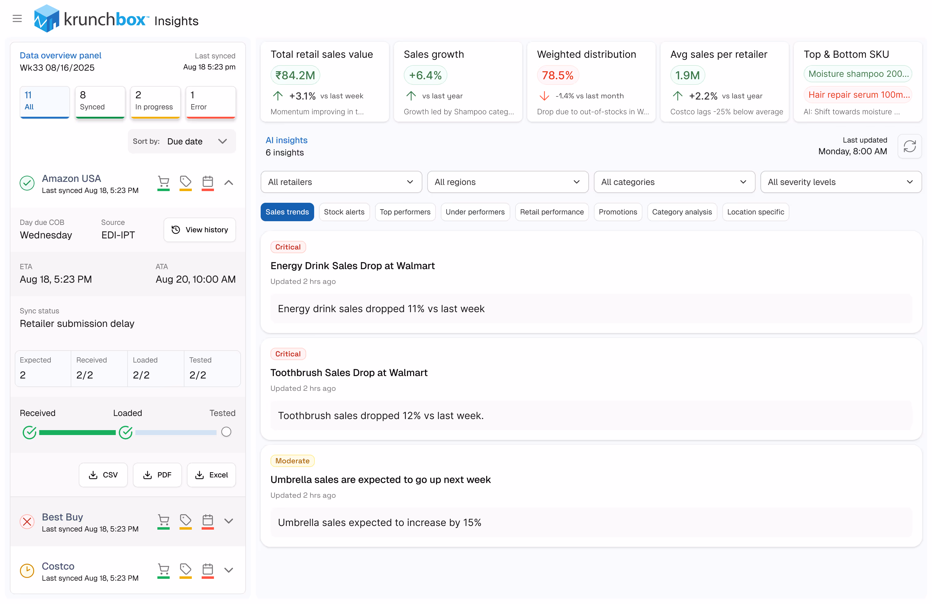932x604 pixels.
Task: Open the hamburger menu icon
Action: [17, 18]
